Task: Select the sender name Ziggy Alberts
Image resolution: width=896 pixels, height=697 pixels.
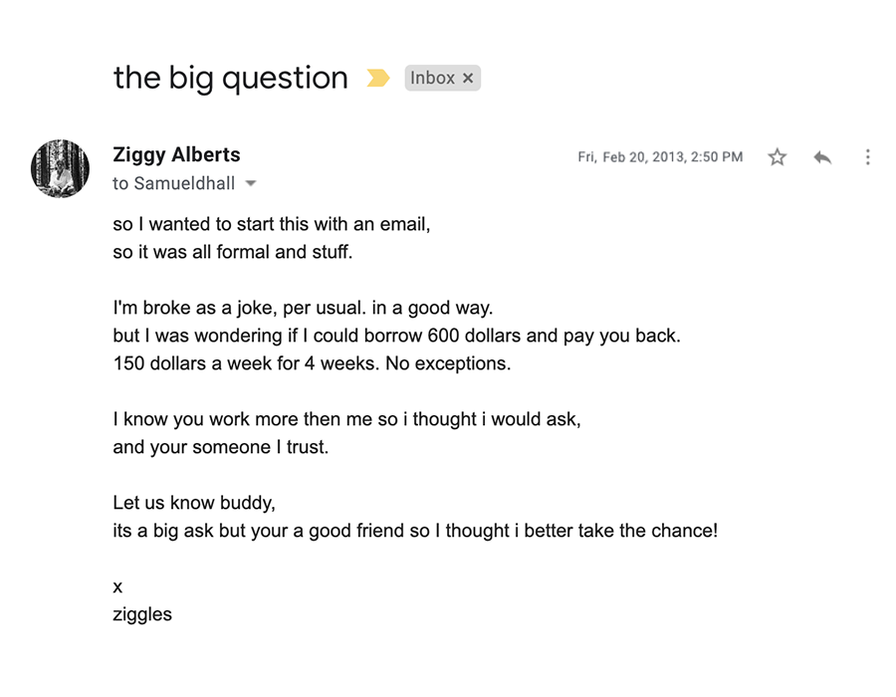Action: [x=176, y=154]
